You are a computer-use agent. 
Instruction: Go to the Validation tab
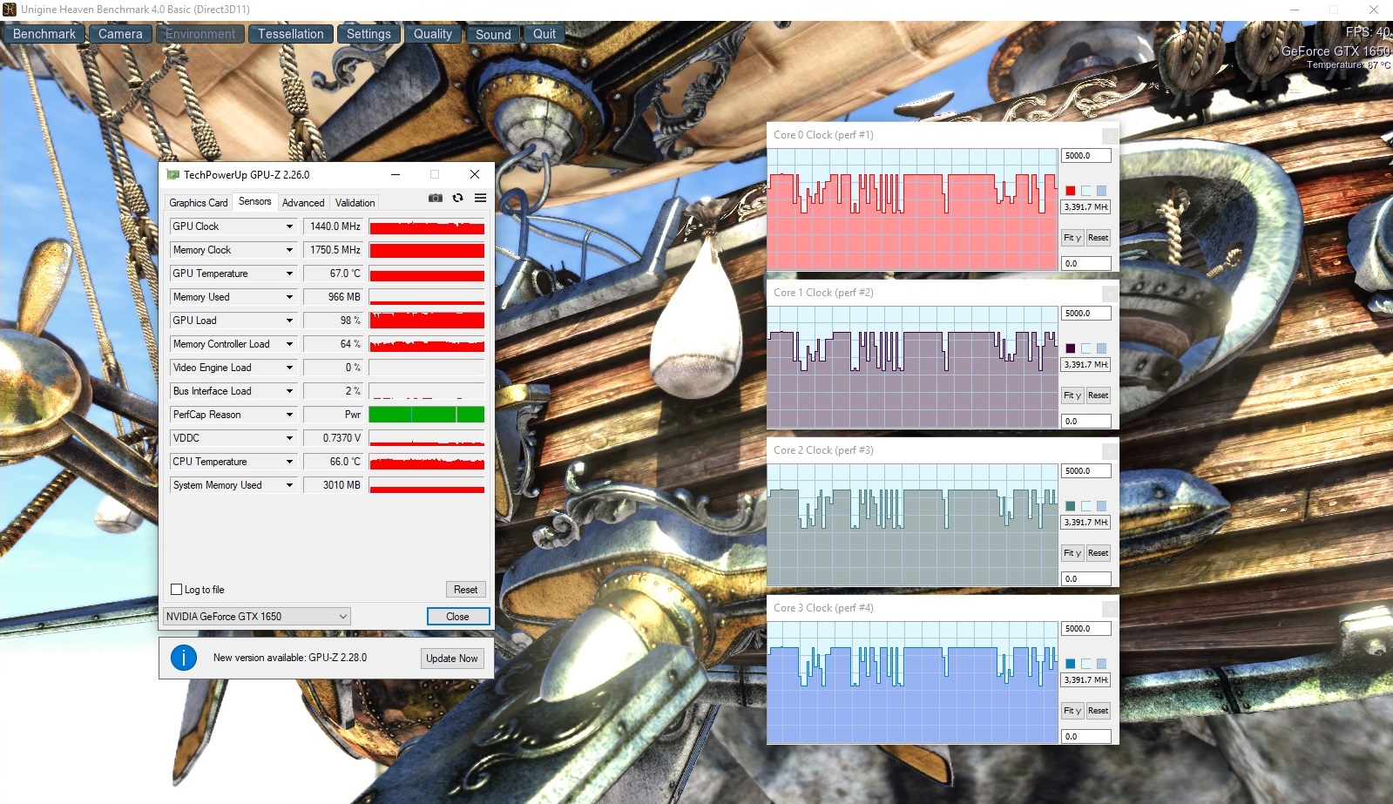point(355,203)
